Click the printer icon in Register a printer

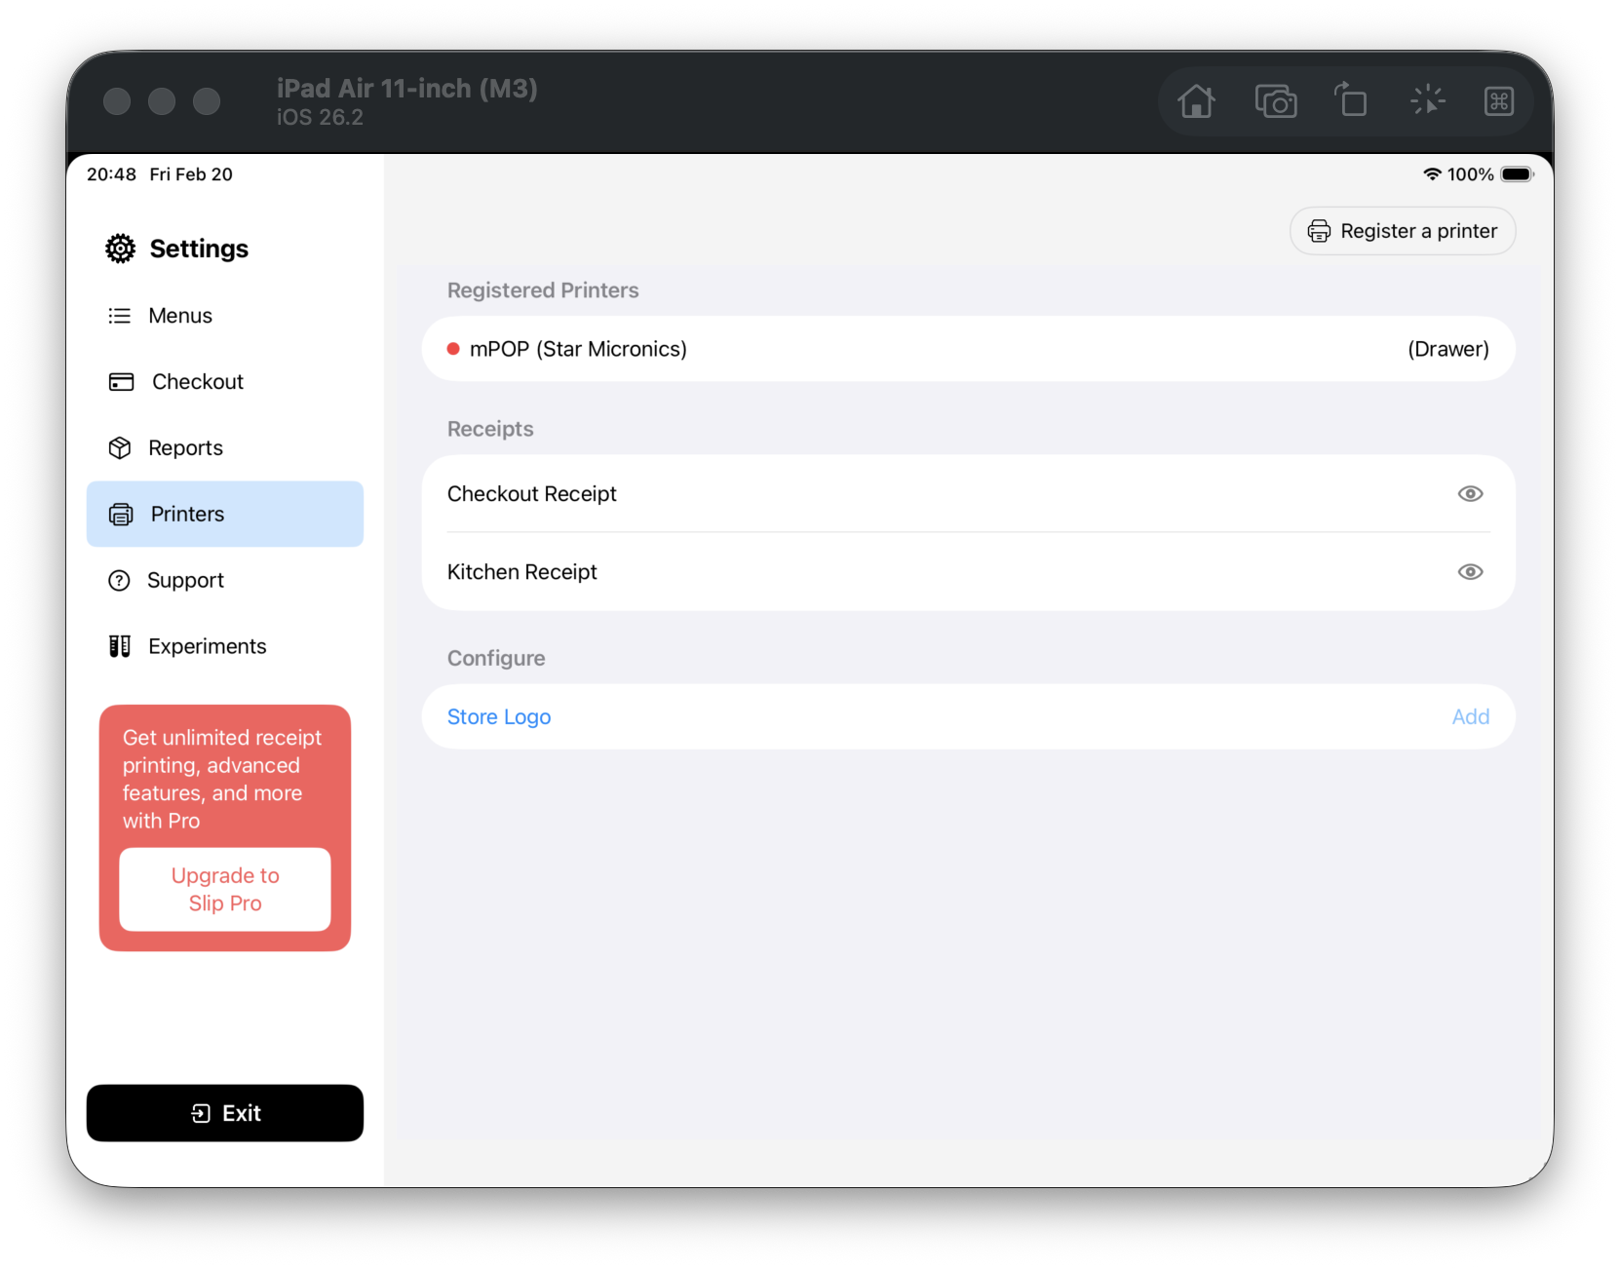(1320, 231)
